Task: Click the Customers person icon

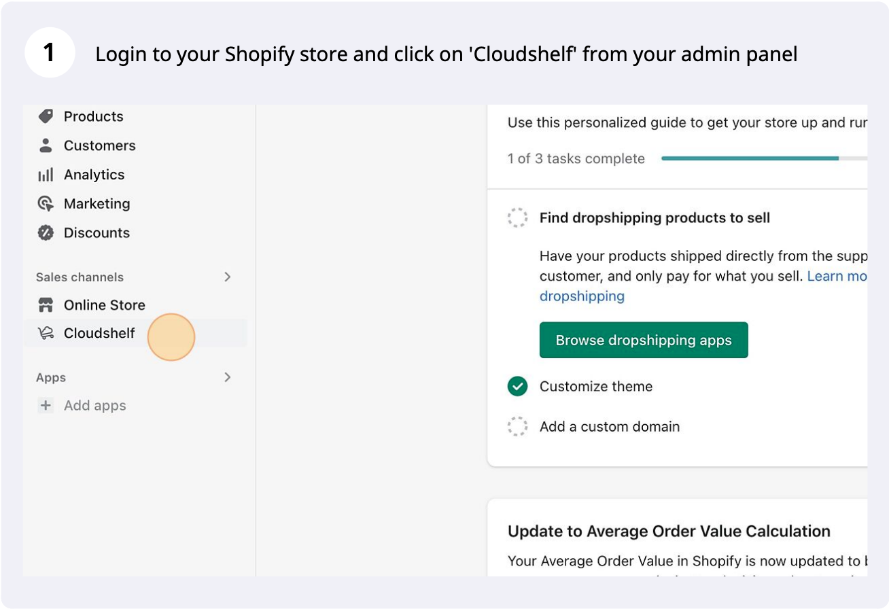Action: tap(46, 145)
